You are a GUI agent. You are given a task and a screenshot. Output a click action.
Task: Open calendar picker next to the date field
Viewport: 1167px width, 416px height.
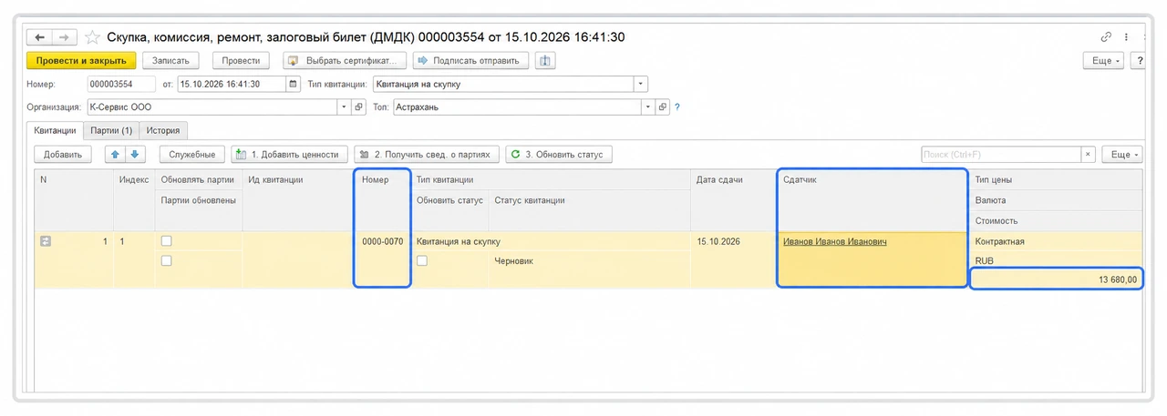[294, 84]
